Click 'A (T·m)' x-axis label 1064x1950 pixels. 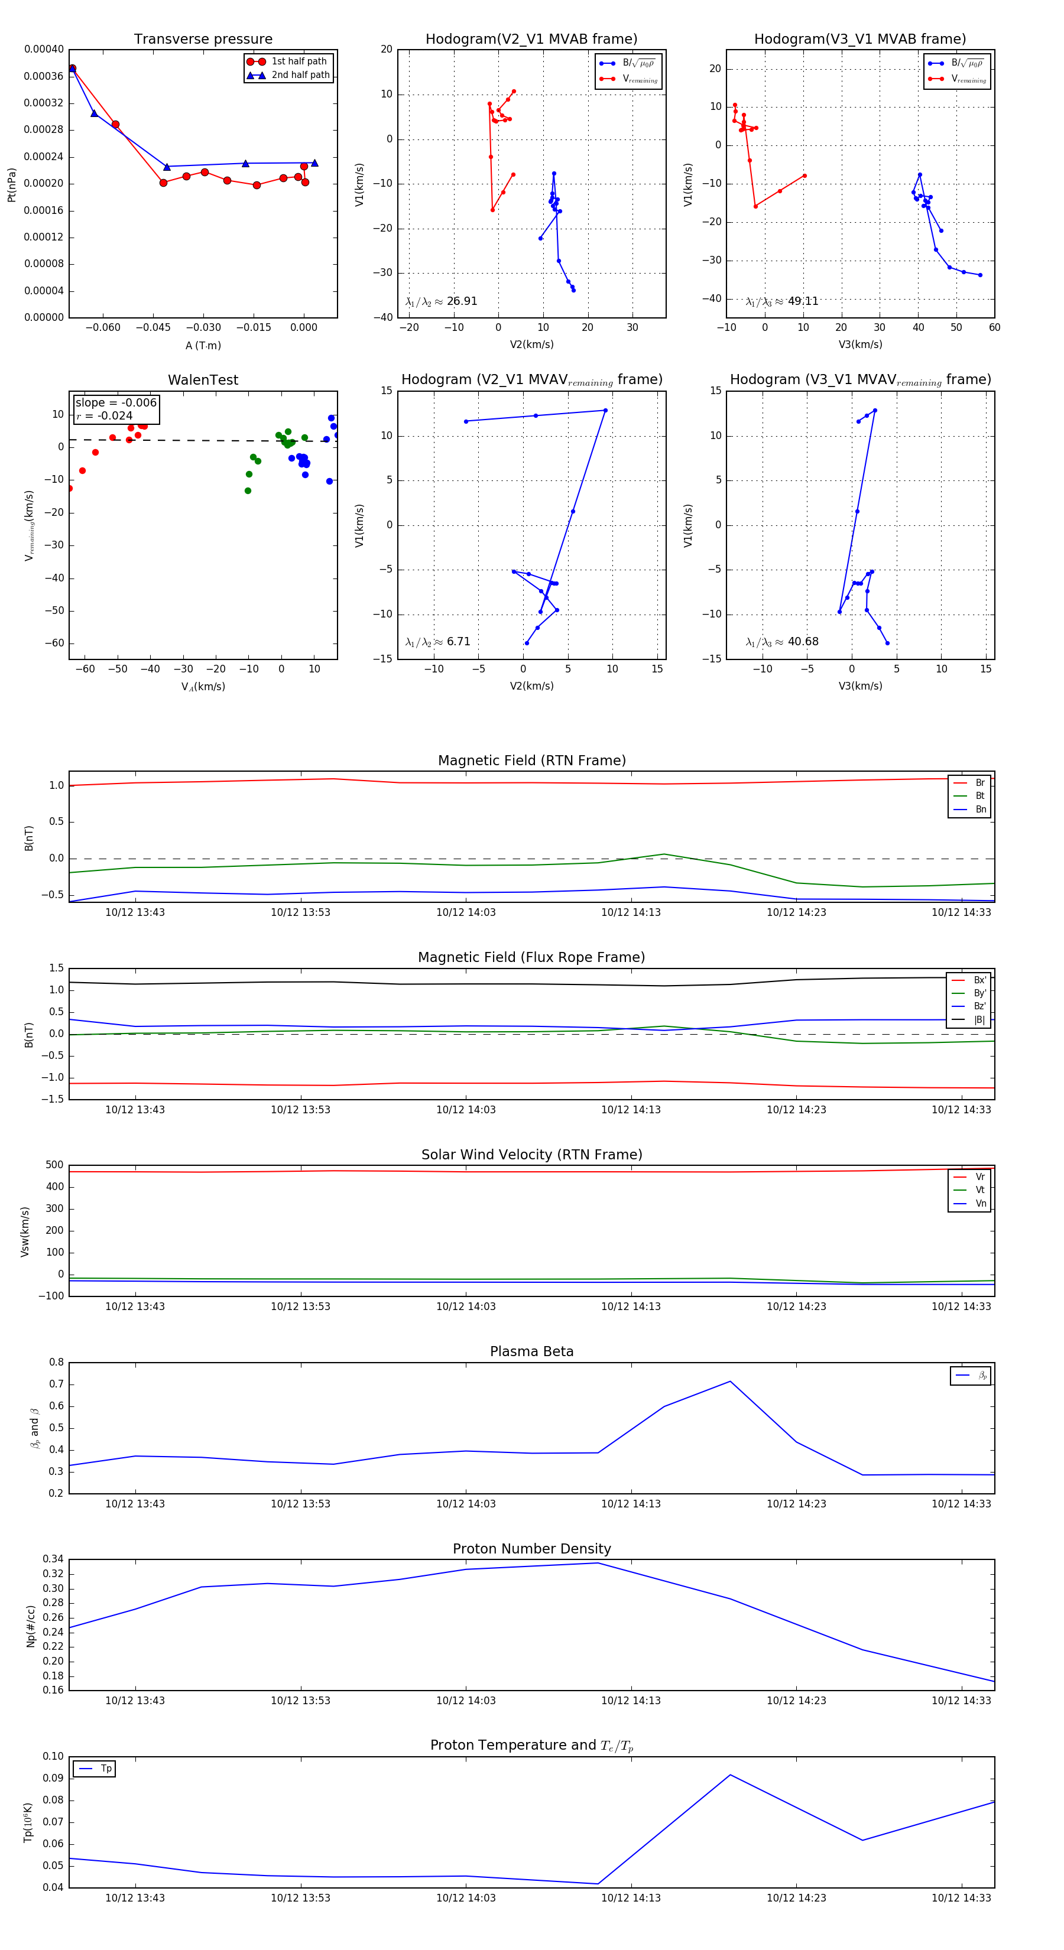click(203, 345)
